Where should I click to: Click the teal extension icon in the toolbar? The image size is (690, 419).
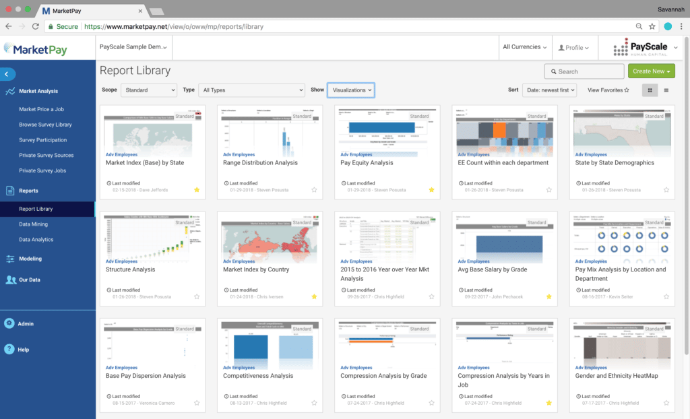668,26
